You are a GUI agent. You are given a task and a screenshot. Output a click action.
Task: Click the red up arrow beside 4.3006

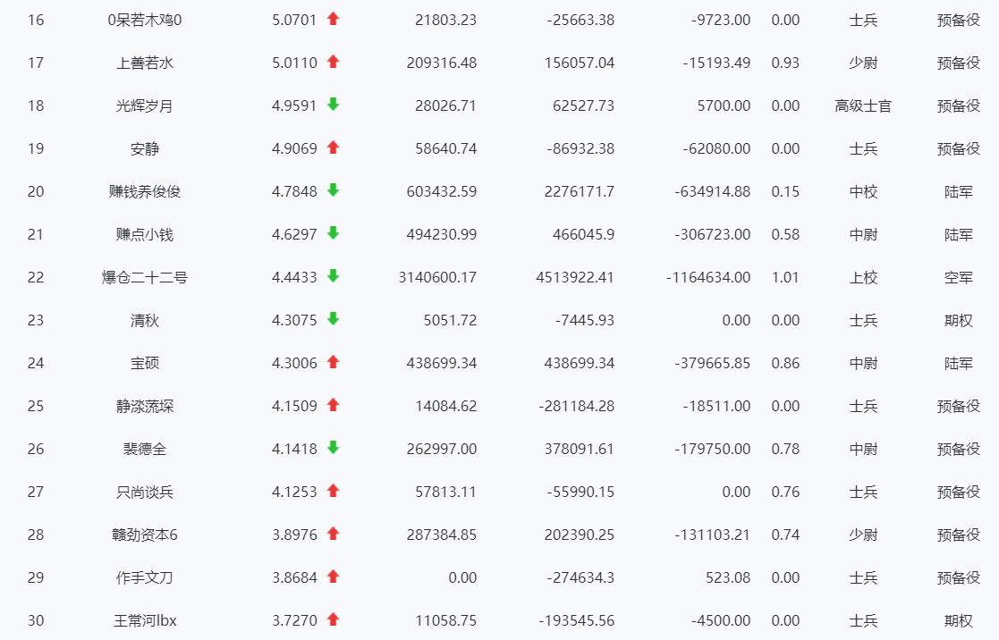pyautogui.click(x=333, y=362)
